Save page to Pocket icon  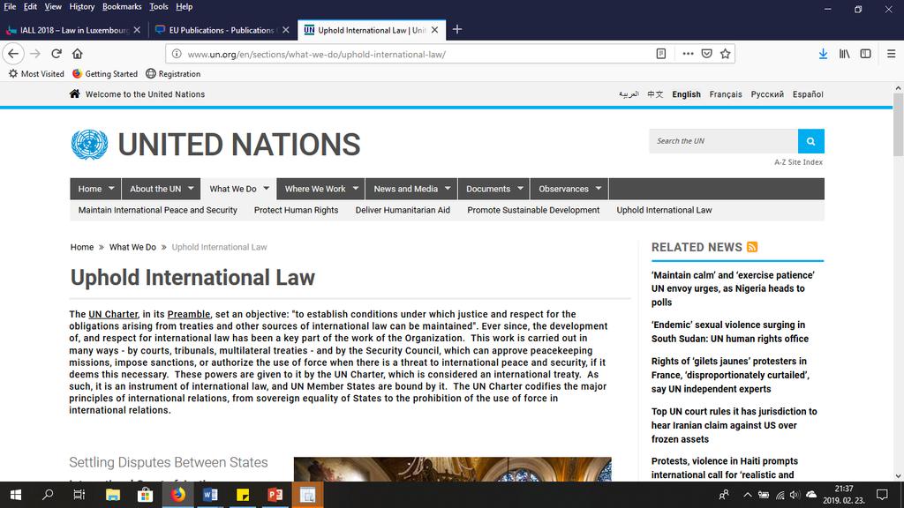tap(706, 54)
